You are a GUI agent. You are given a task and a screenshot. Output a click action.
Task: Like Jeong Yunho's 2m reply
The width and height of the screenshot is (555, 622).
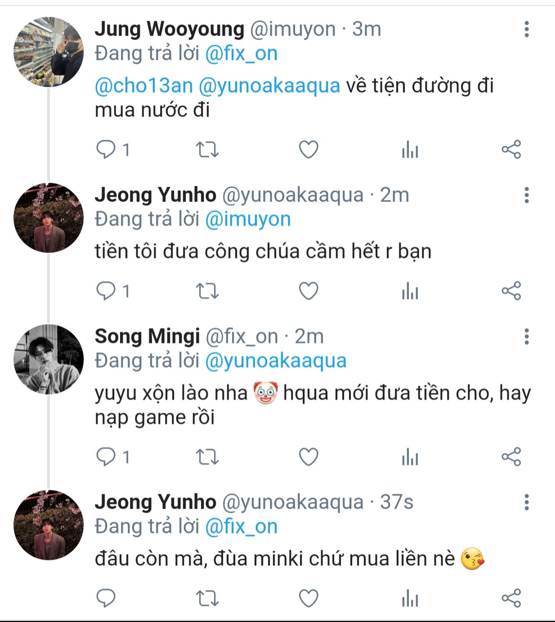pos(309,291)
